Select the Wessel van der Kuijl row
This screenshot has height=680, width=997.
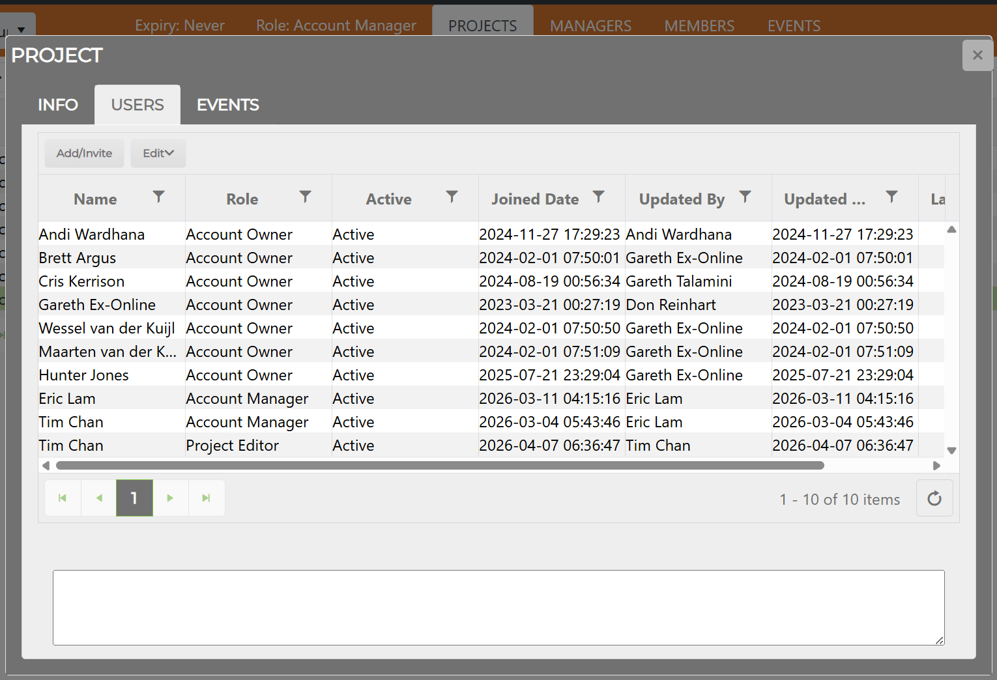coord(491,328)
